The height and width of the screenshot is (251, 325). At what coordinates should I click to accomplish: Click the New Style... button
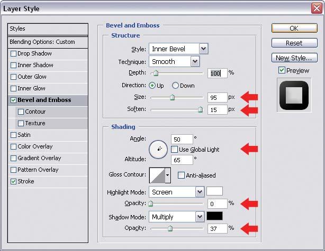point(294,58)
